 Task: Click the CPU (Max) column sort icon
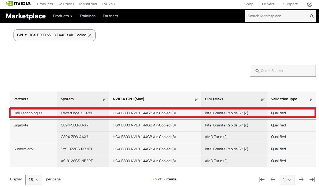[x=263, y=99]
